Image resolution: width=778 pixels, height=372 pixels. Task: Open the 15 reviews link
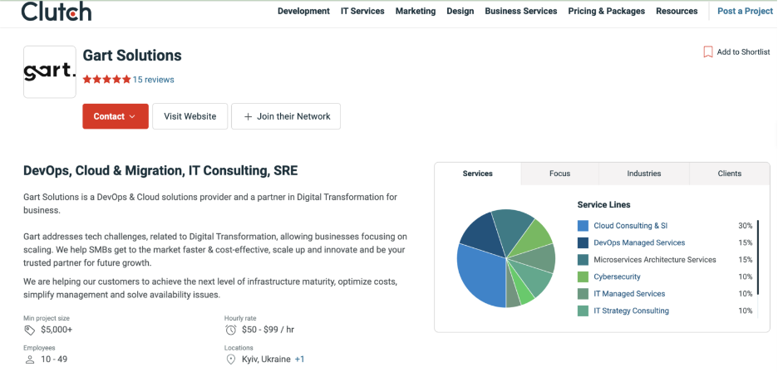pos(153,80)
